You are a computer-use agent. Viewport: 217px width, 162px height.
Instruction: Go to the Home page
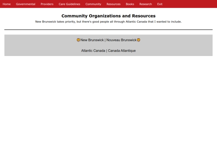[6, 4]
